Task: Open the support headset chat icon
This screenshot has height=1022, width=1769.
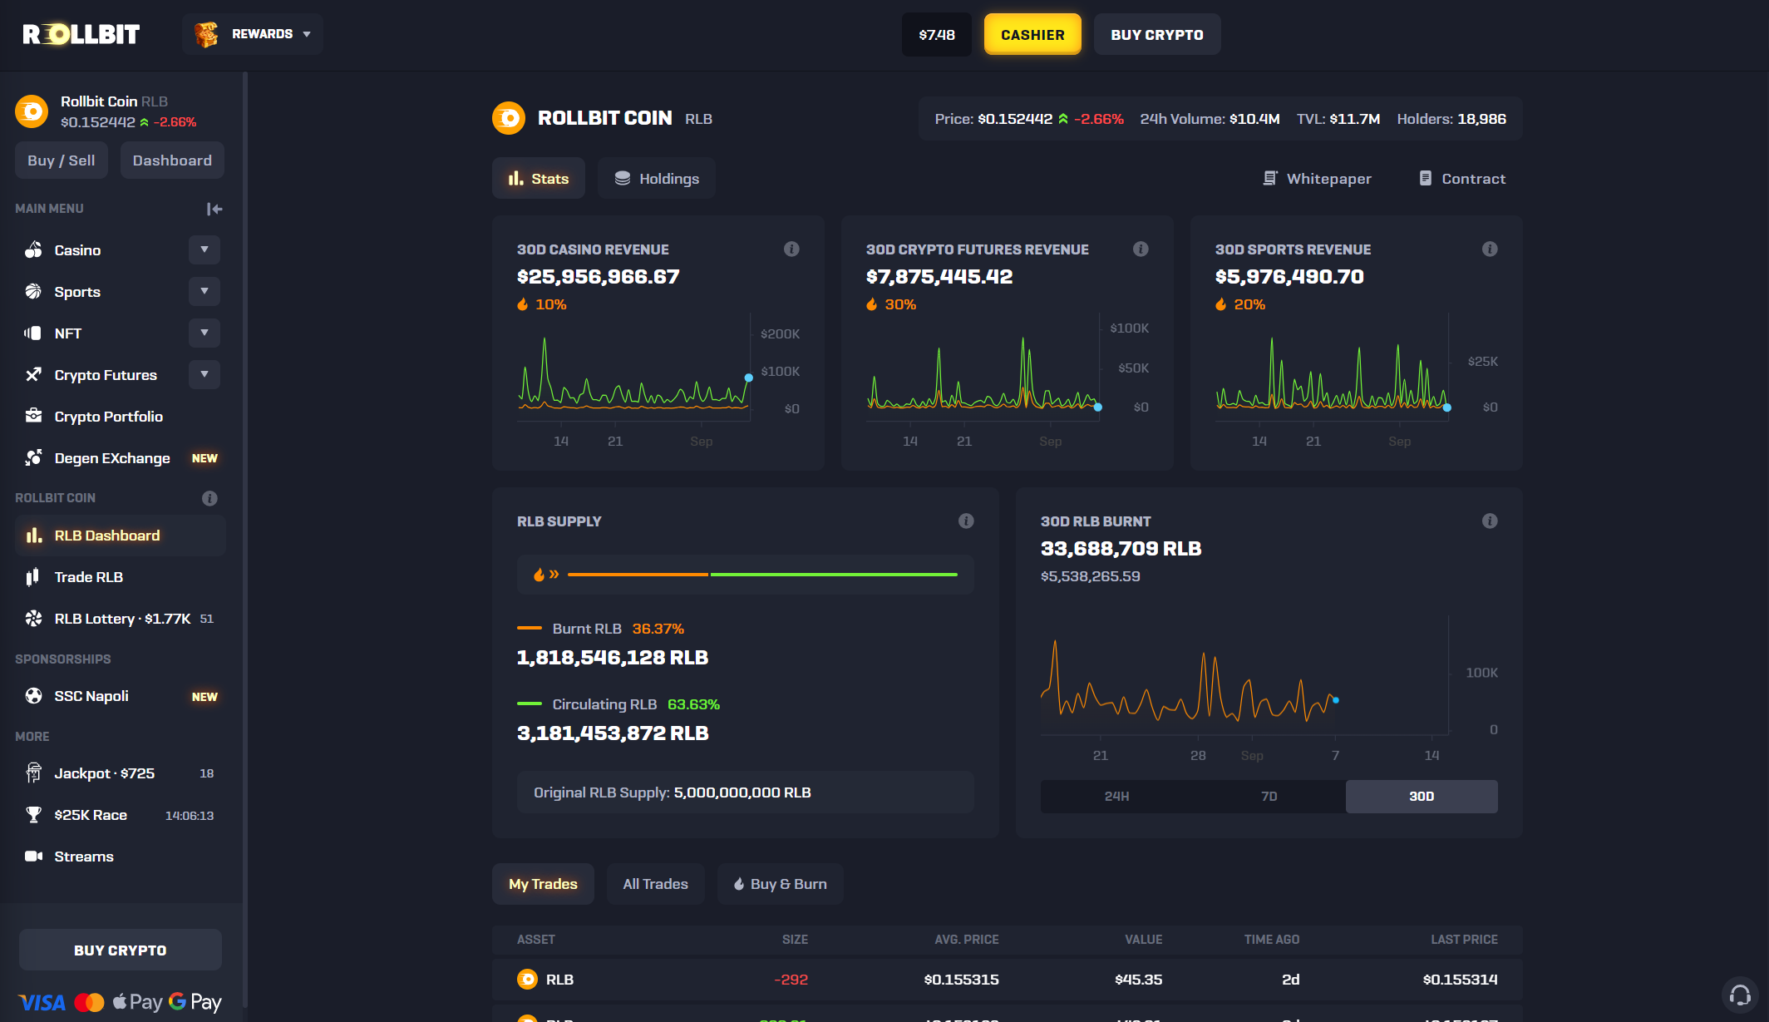Action: (1739, 995)
